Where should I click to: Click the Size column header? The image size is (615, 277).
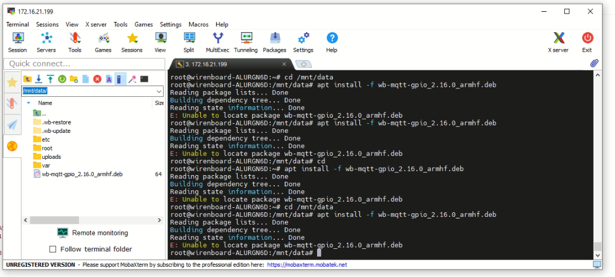(x=159, y=103)
